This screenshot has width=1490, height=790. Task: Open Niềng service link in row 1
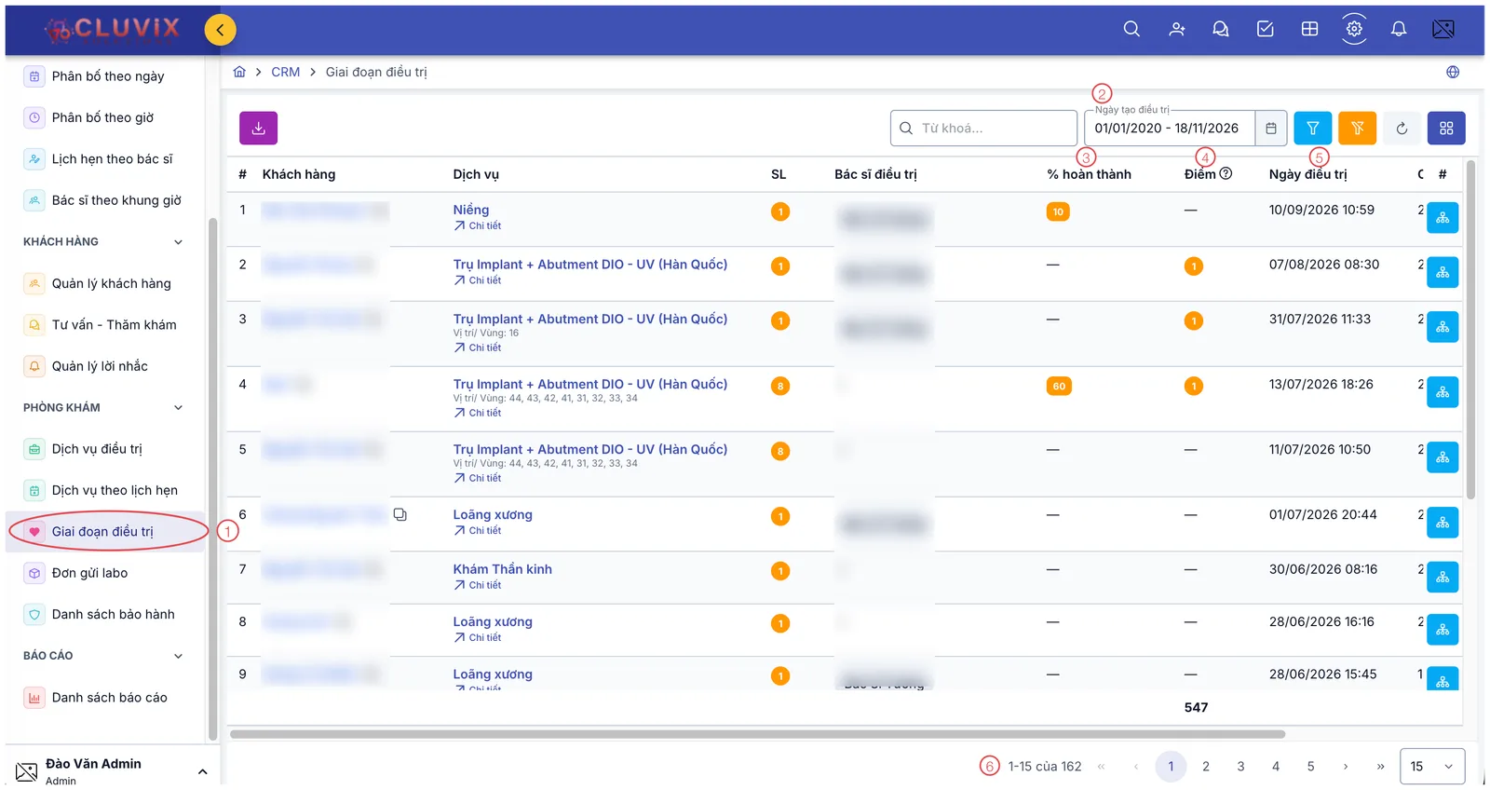pos(471,210)
